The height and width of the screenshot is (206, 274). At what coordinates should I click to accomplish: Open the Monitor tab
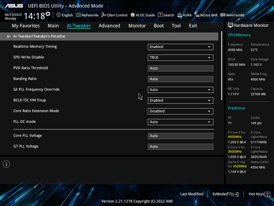point(137,26)
